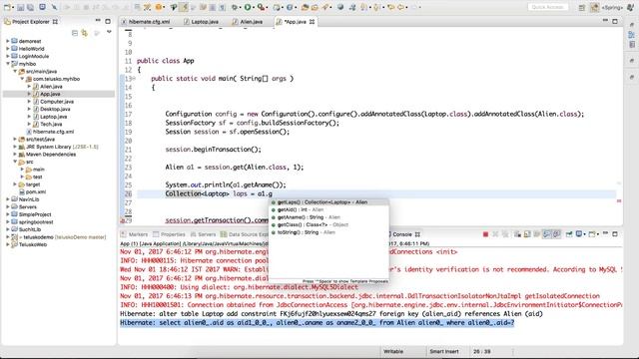This screenshot has height=359, width=639.
Task: Maximize the Project Explorer panel
Action: (108, 21)
